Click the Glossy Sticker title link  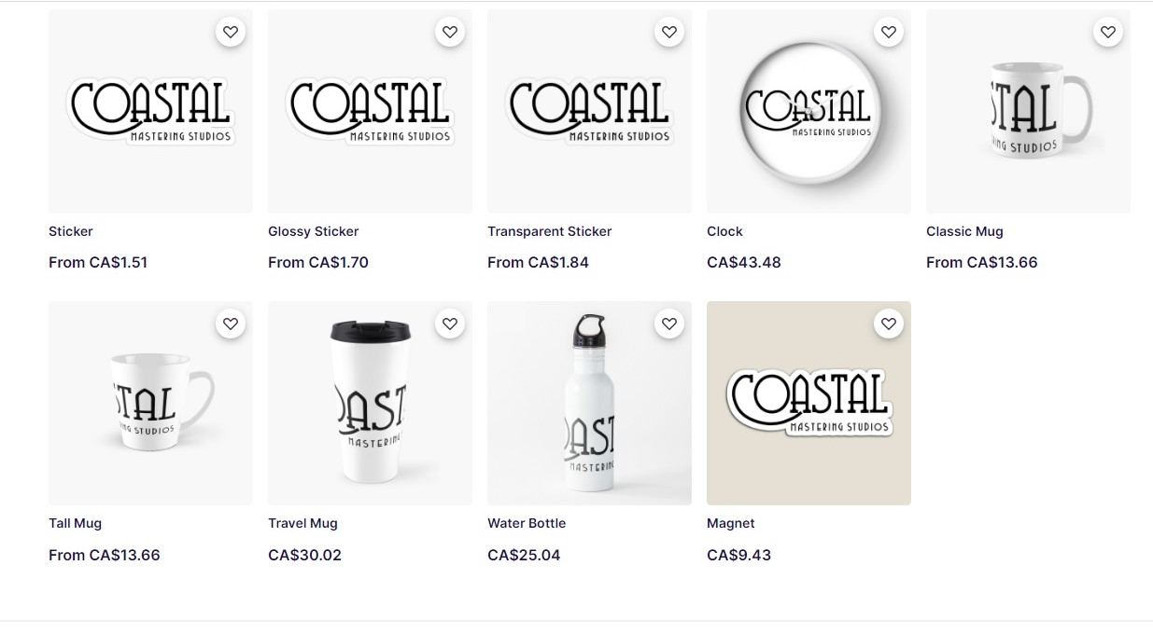313,231
